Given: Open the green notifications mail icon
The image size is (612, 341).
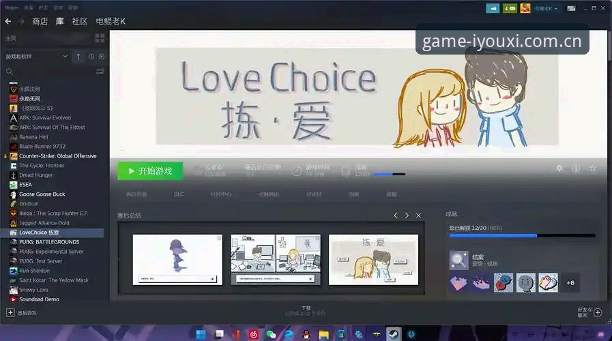Looking at the screenshot, I should (510, 8).
